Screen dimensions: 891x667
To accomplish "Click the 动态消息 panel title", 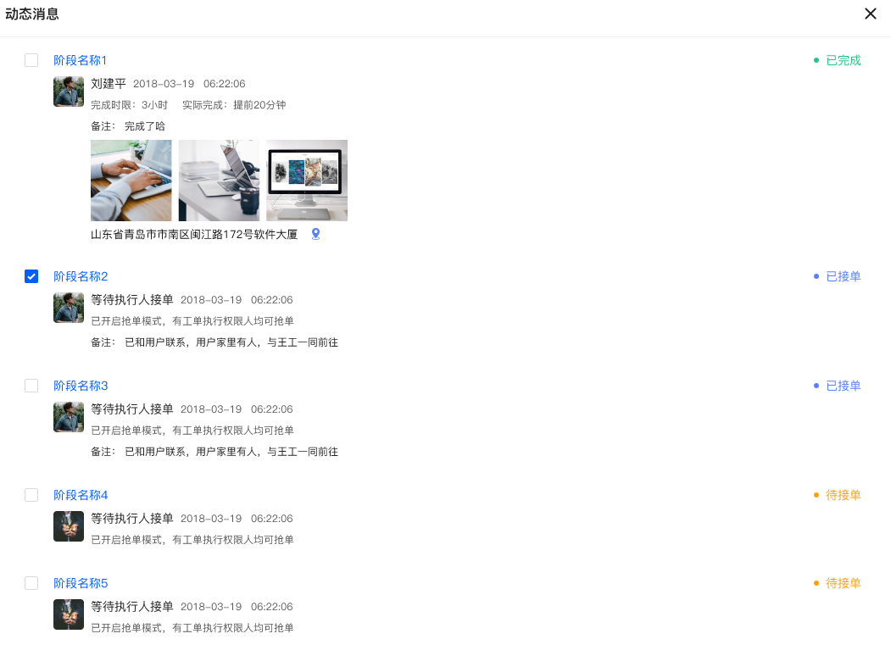I will [x=32, y=14].
